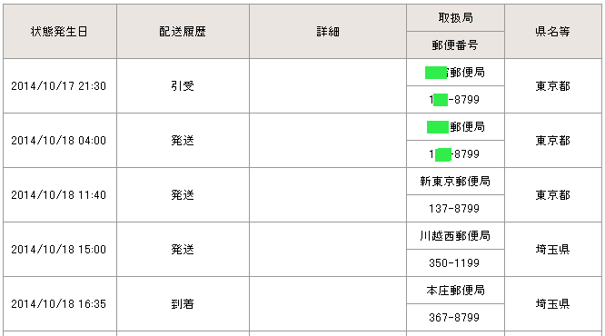Click the 引受 delivery status cell
Screen dimensions: 605x336
point(183,86)
